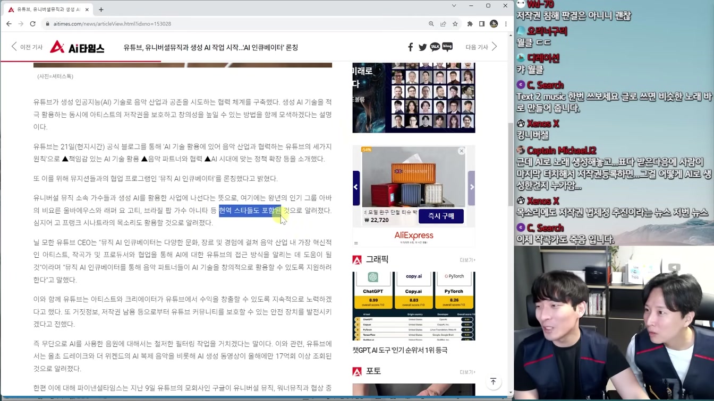The image size is (714, 401).
Task: Click the AliExpress logo in ad
Action: coord(414,235)
